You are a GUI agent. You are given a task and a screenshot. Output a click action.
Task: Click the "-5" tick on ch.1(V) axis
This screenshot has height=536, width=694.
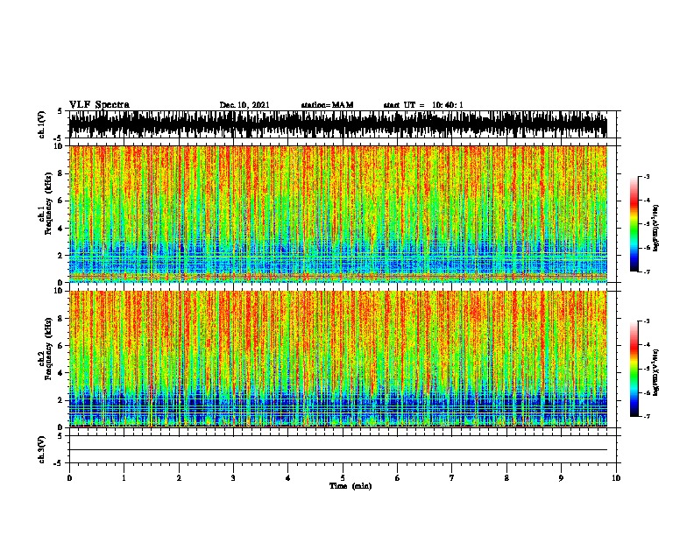coord(58,138)
